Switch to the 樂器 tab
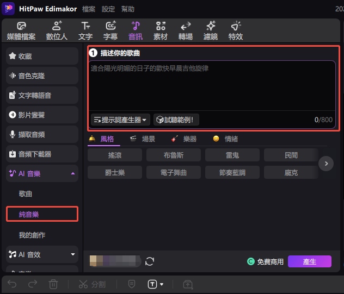Screen dimensions: 344x294 pyautogui.click(x=184, y=139)
